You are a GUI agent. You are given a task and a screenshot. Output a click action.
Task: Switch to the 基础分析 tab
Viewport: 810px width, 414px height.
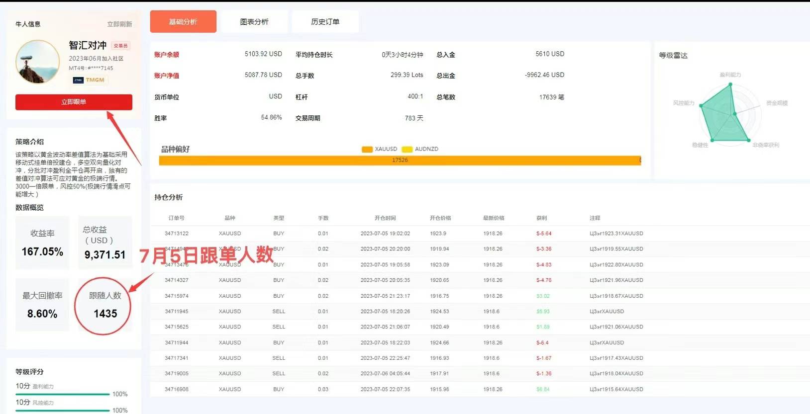pyautogui.click(x=183, y=21)
